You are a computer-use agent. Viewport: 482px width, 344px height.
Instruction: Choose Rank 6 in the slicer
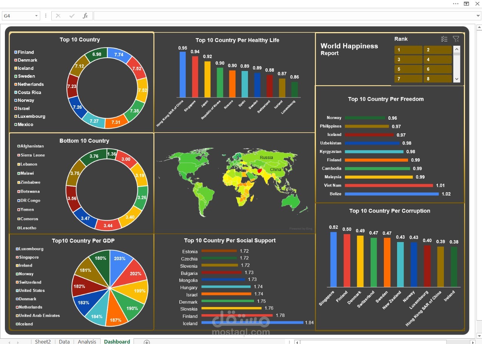click(437, 69)
